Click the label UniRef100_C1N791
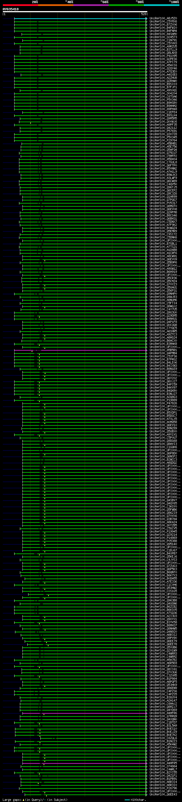This screenshot has width=182, height=802. click(163, 40)
